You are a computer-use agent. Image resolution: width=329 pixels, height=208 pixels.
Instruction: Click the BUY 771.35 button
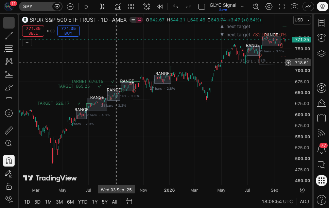(x=68, y=31)
